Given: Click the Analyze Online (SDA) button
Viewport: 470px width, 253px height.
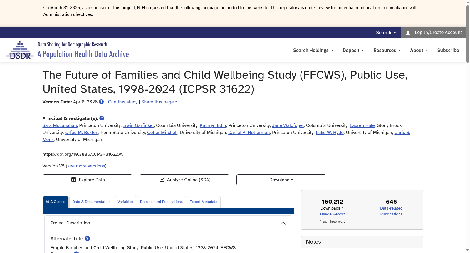Looking at the screenshot, I should point(184,180).
